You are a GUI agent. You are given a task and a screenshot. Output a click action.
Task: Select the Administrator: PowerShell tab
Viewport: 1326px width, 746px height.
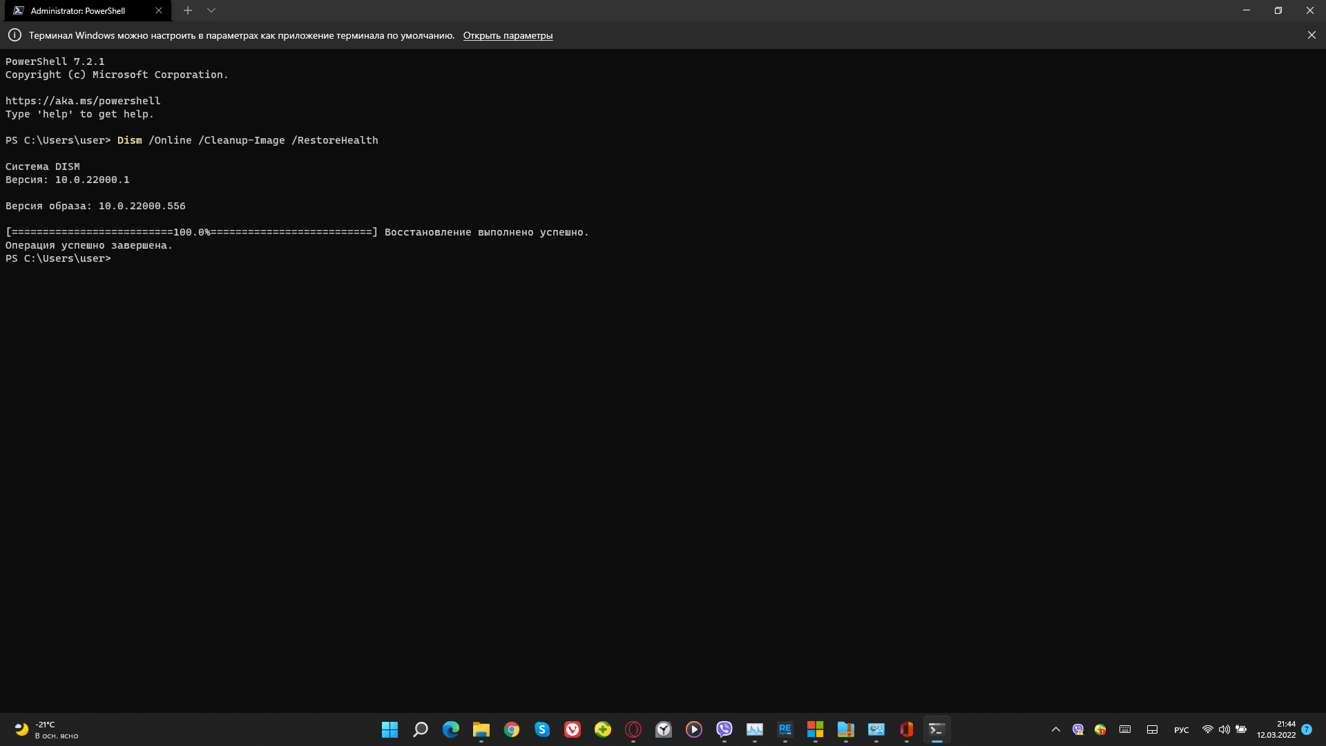(x=78, y=11)
